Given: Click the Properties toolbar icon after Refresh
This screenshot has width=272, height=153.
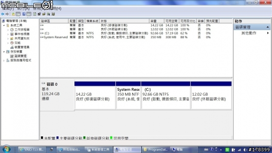Looking at the screenshot, I should click(39, 14).
